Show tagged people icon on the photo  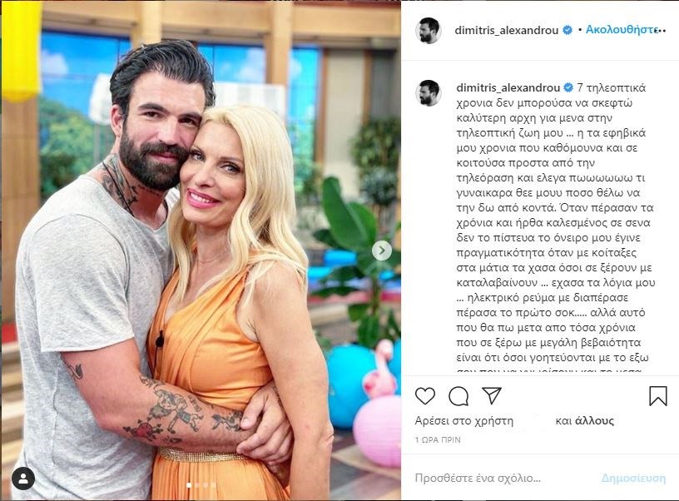point(23,478)
